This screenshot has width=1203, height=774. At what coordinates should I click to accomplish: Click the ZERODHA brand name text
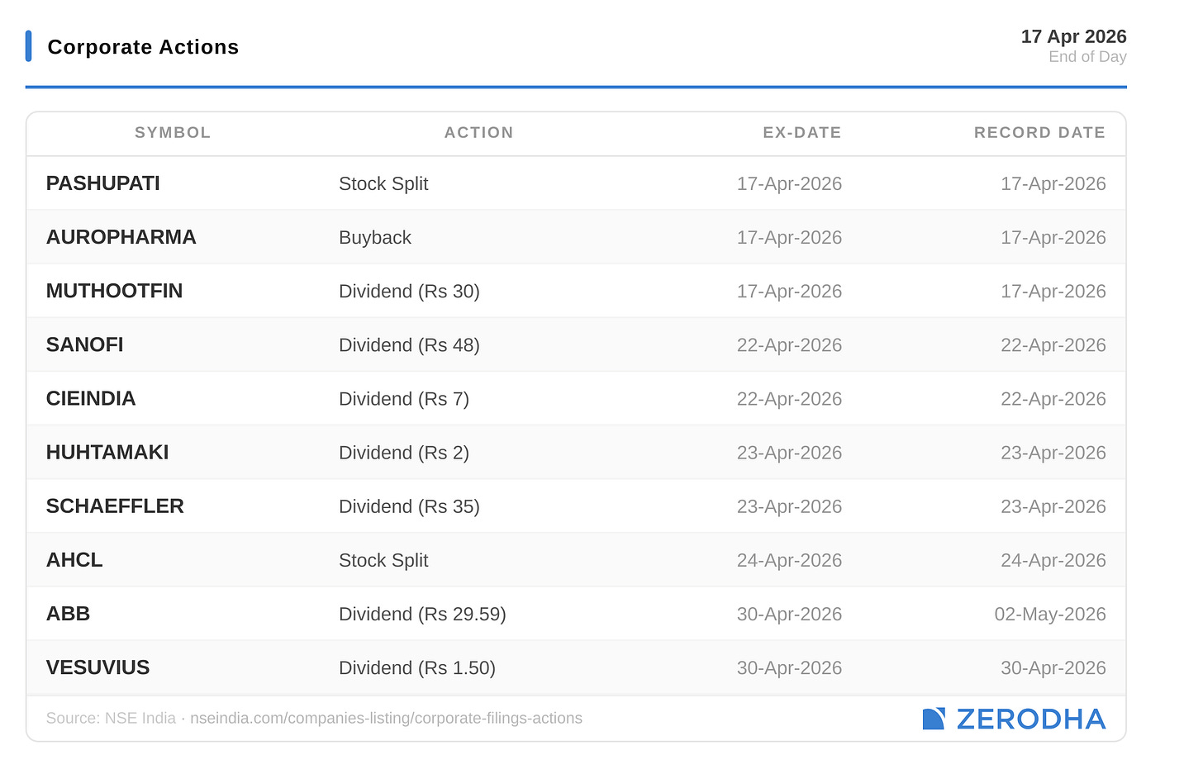click(x=1030, y=719)
